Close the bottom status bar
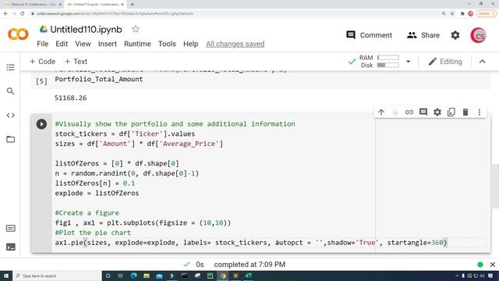Image resolution: width=499 pixels, height=281 pixels. click(x=493, y=265)
